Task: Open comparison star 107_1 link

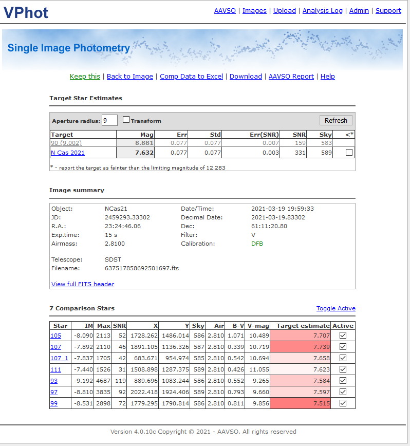Action: pos(59,358)
